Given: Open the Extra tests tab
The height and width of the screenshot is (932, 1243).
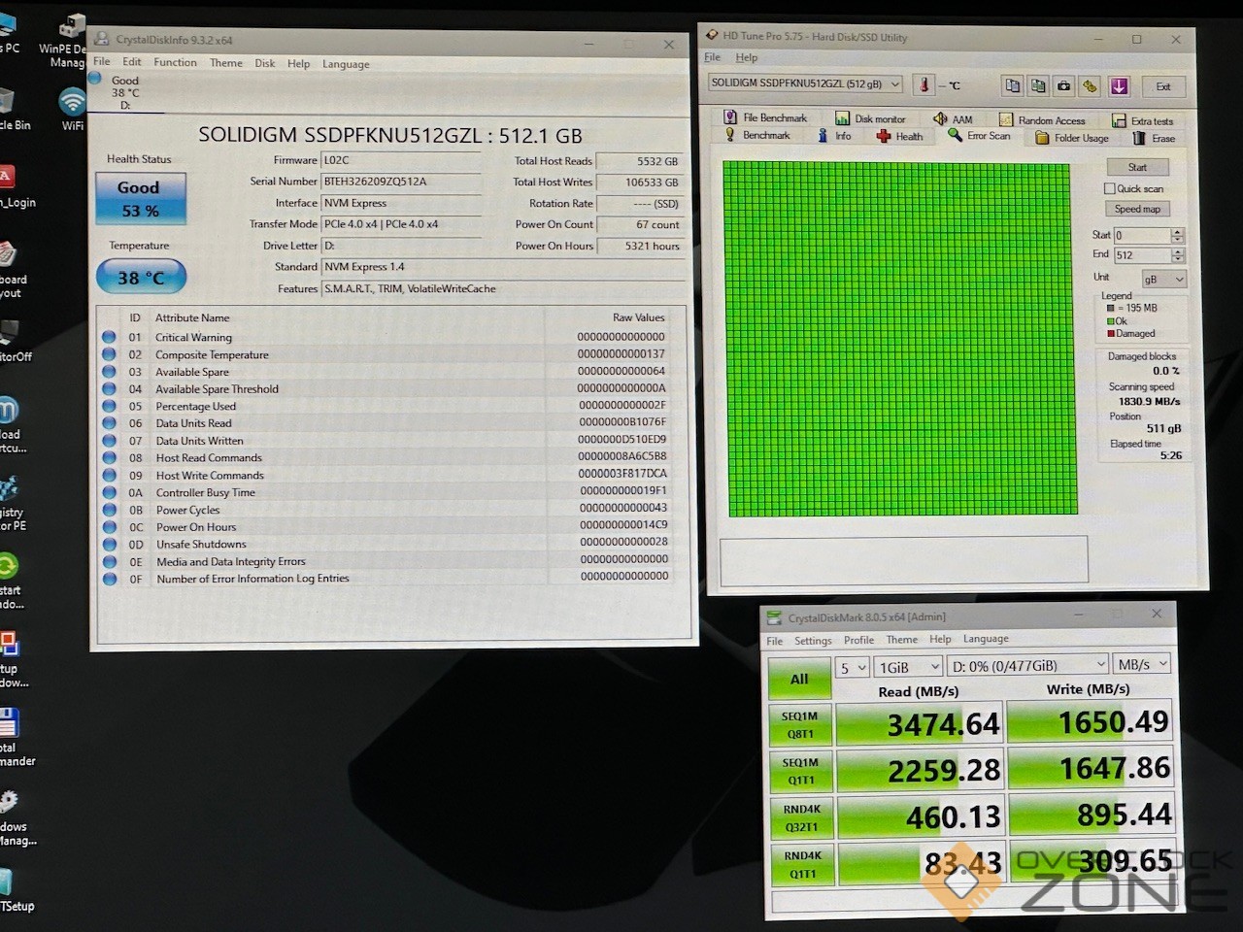Looking at the screenshot, I should 1142,121.
